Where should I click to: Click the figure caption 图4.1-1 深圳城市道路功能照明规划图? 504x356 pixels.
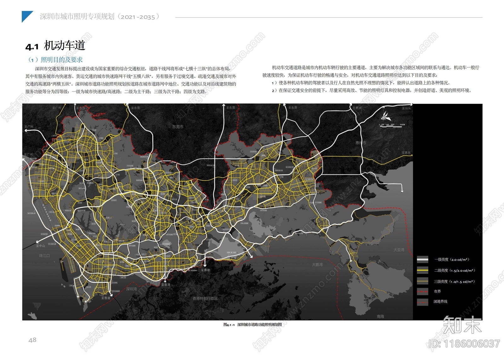tap(252, 325)
